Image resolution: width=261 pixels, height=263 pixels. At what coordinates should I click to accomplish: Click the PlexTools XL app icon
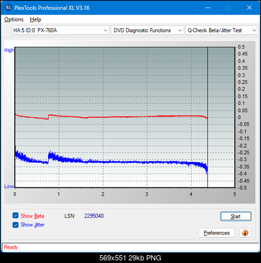tap(8, 8)
